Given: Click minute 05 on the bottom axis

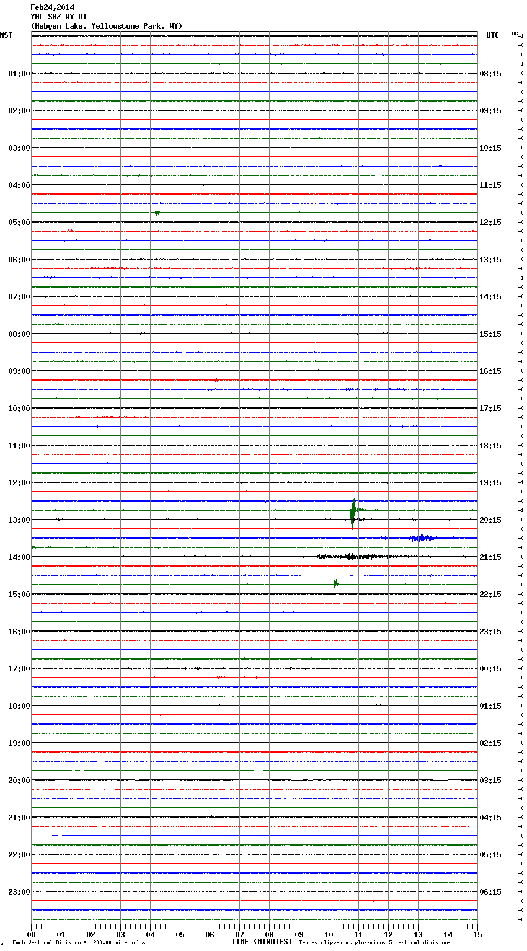Looking at the screenshot, I should tap(180, 934).
